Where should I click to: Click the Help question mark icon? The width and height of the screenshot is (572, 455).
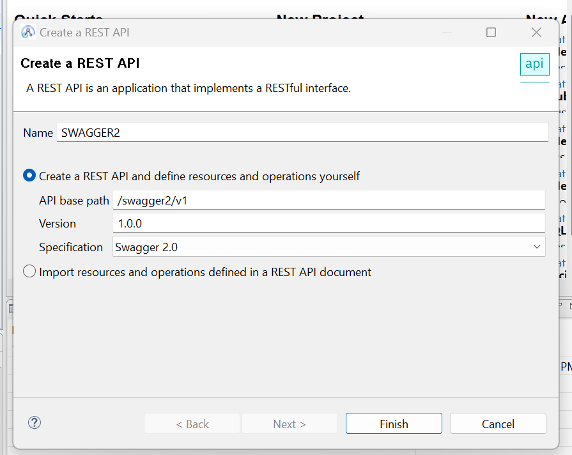pyautogui.click(x=34, y=422)
